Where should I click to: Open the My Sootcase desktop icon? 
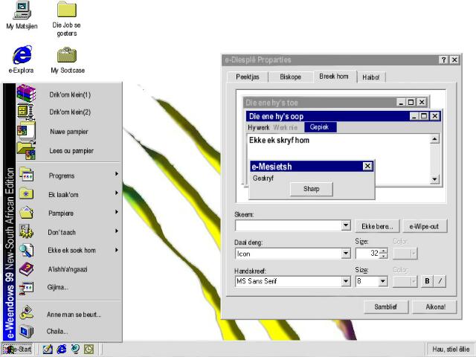(x=67, y=55)
